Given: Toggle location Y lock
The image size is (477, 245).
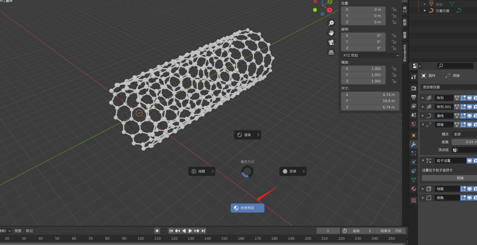Looking at the screenshot, I should (394, 16).
